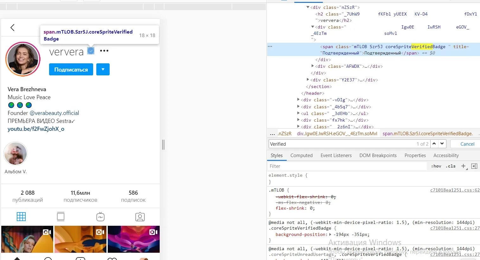Expand the div class fx7hk node
The width and height of the screenshot is (480, 260).
coord(298,120)
